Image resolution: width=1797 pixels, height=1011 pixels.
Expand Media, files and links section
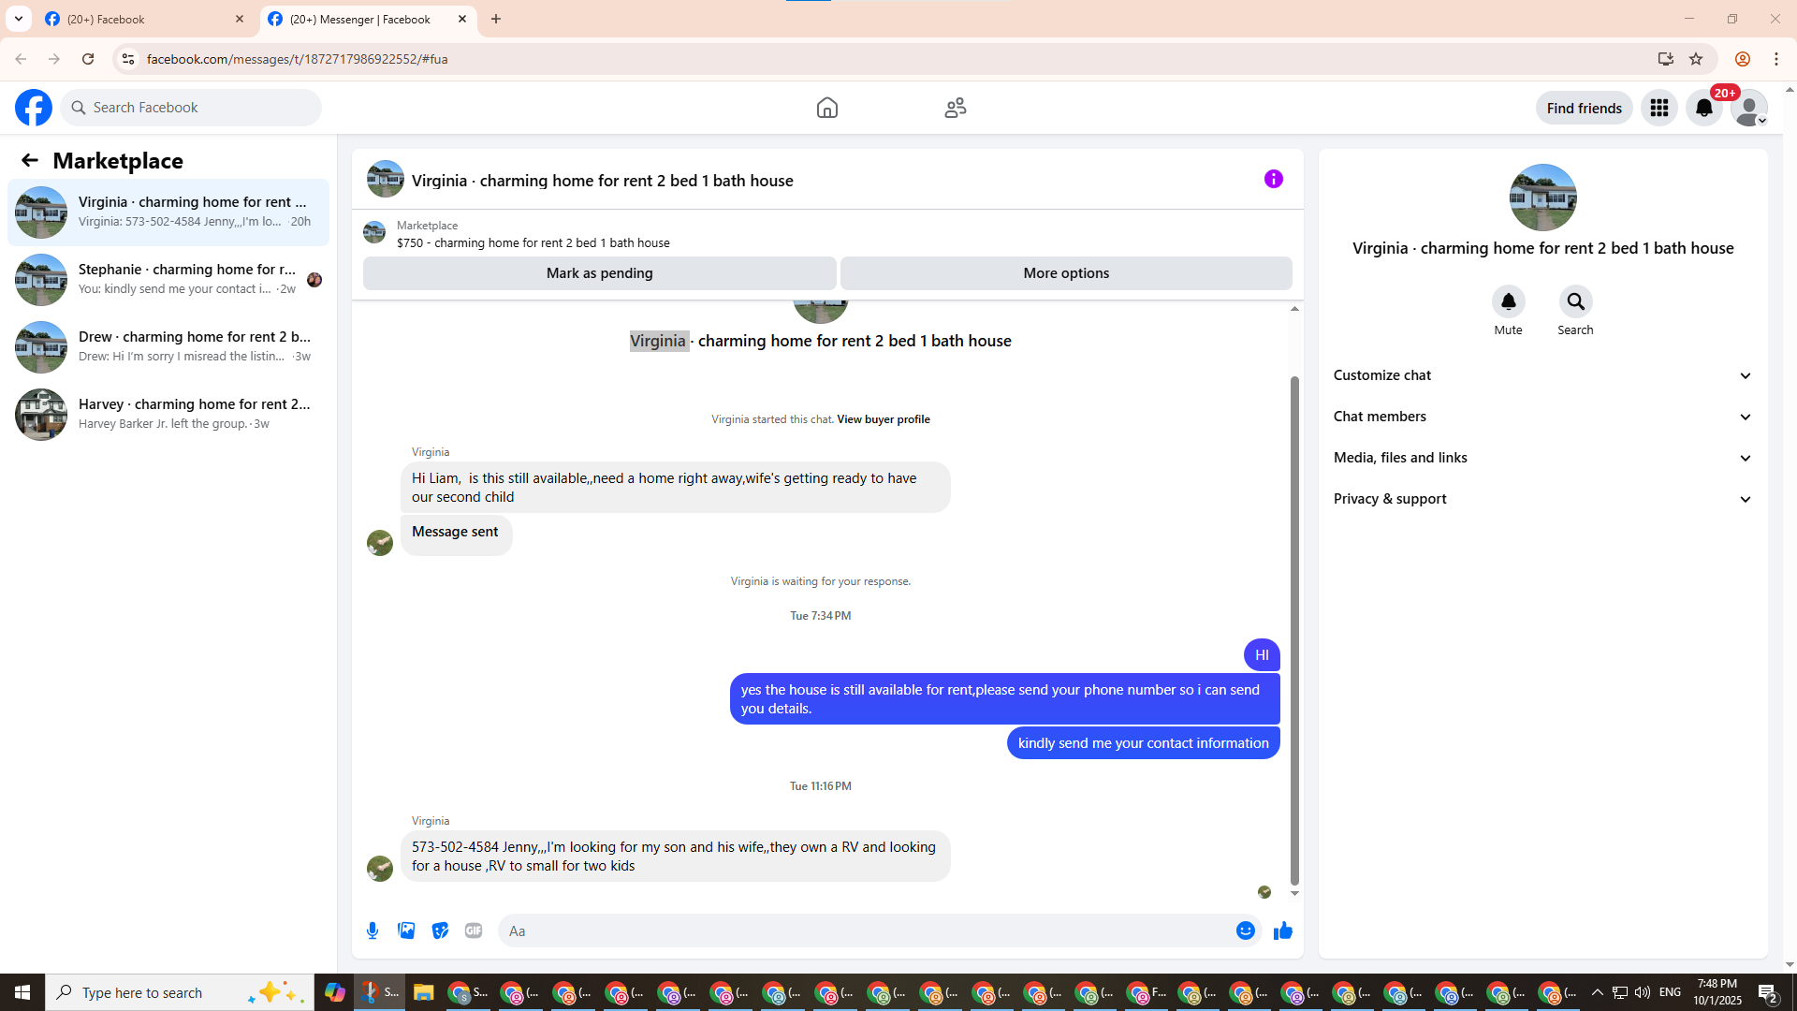1542,458
